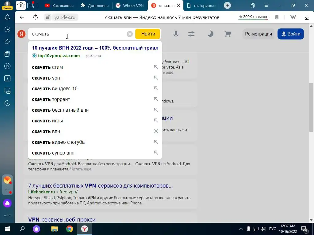This screenshot has height=235, width=314.
Task: Open the downloads arrow
Action: coord(307,17)
